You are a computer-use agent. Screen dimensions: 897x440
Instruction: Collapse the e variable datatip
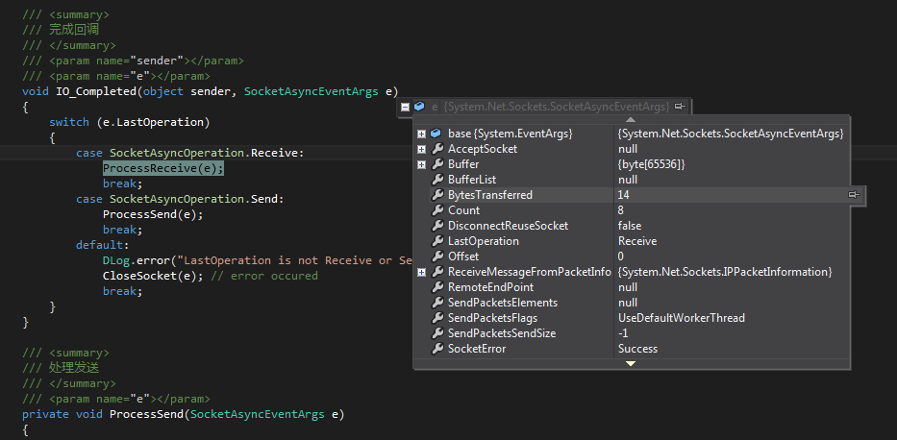[405, 107]
